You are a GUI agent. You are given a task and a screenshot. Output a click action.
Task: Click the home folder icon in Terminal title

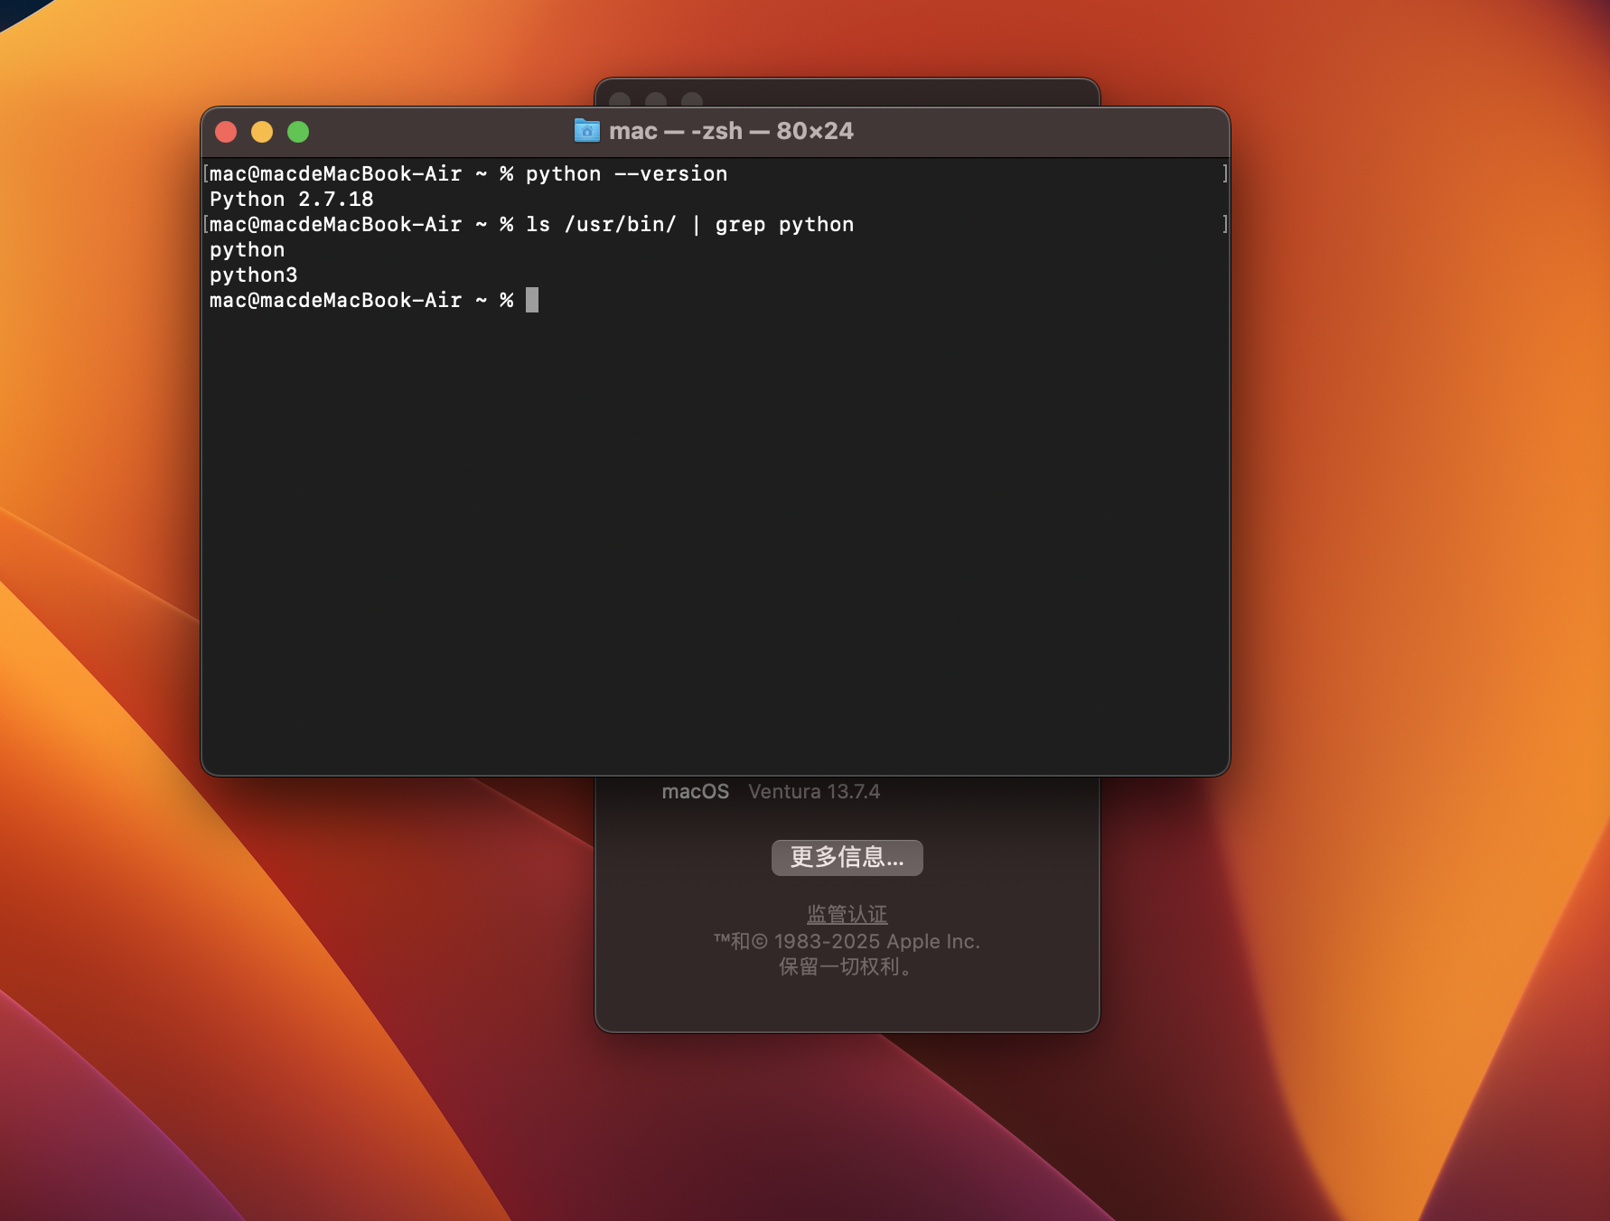(x=587, y=131)
